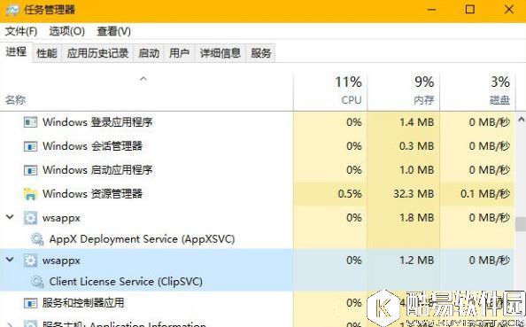526x327 pixels.
Task: Click the Windows 启动应用程序 process icon
Action: pyautogui.click(x=30, y=170)
